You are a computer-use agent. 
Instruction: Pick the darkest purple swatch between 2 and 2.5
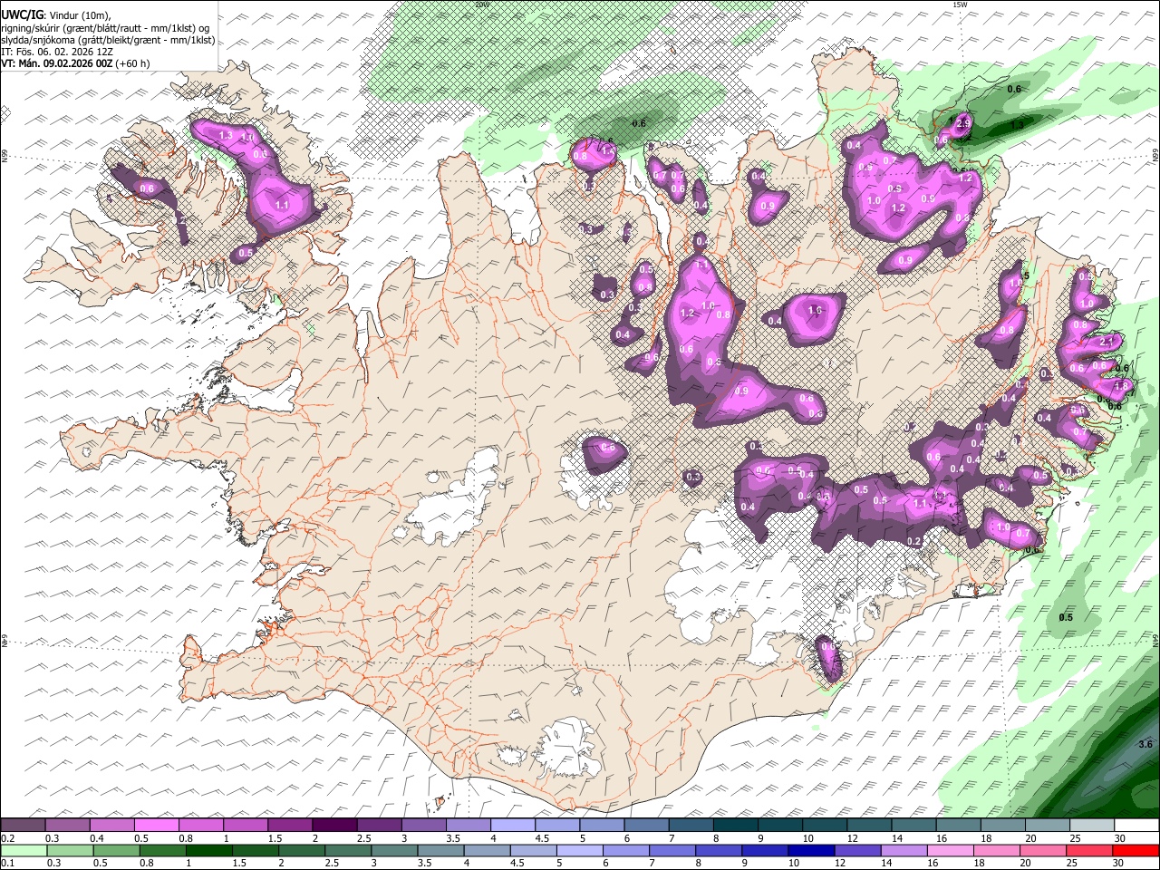333,825
